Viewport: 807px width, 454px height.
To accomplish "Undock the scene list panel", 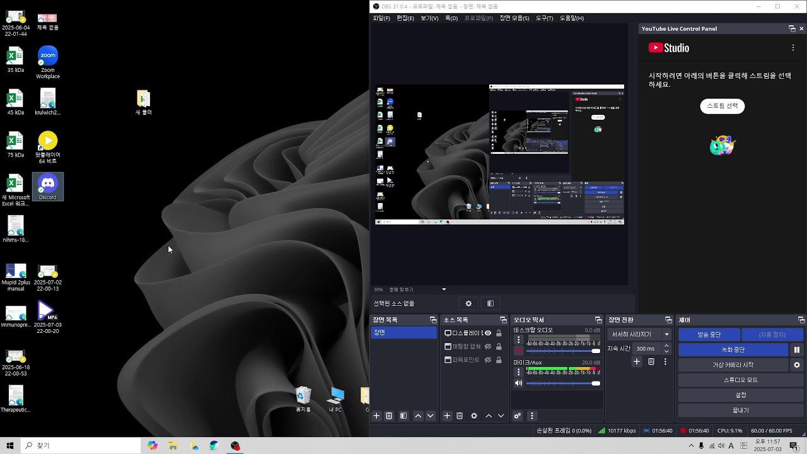I will click(x=433, y=320).
